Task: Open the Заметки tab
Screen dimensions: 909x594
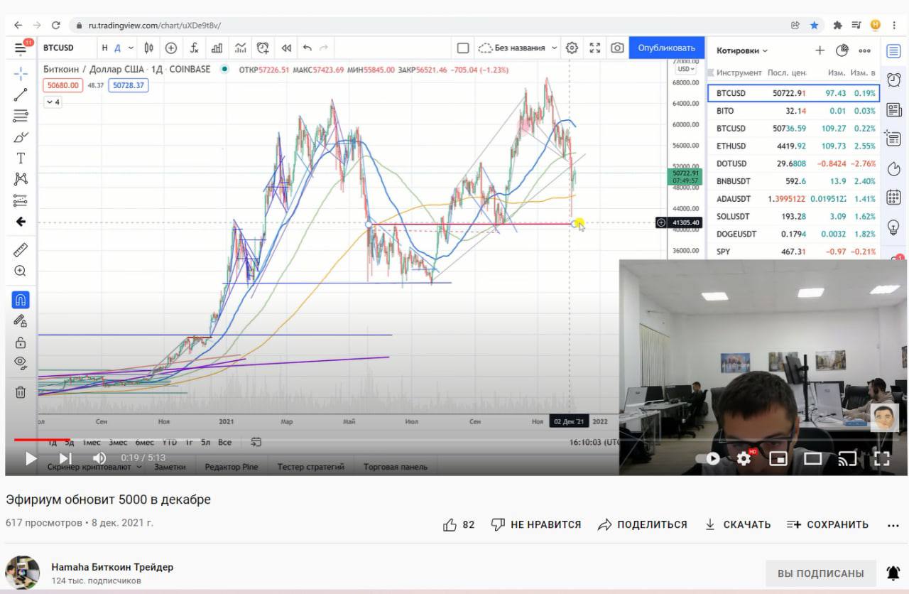Action: 170,467
